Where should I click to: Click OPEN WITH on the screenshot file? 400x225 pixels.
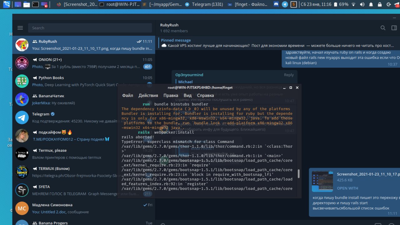(x=347, y=188)
